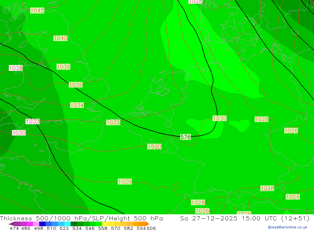Click the date text "Sa 27-12-2025"

(x=209, y=218)
